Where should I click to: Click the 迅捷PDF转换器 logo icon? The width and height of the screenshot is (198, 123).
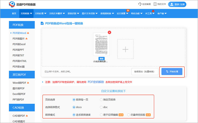tap(12, 4)
